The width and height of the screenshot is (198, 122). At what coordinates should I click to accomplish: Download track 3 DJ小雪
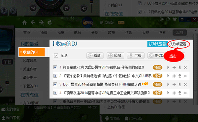pyautogui.click(x=180, y=84)
